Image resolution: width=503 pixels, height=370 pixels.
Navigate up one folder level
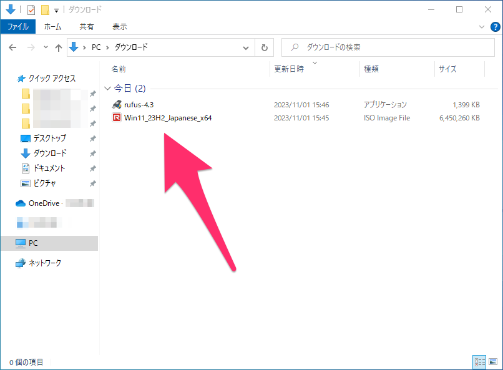point(59,47)
